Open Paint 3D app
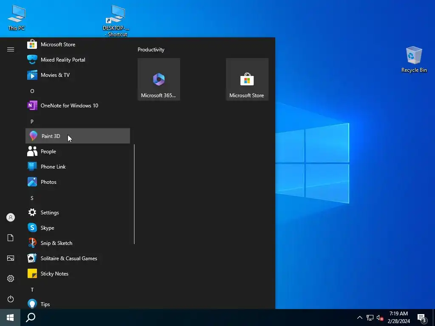Screen dimensions: 435x326 click(x=78, y=136)
